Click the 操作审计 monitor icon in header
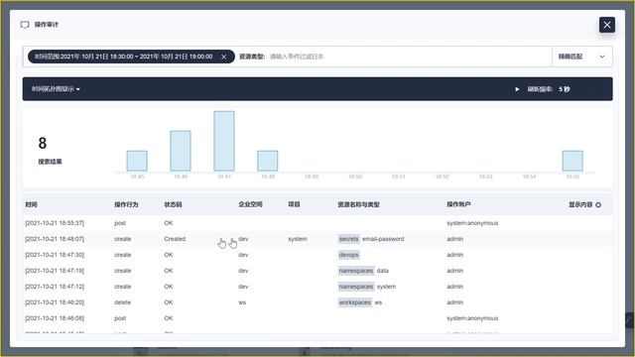This screenshot has height=357, width=635. [25, 25]
